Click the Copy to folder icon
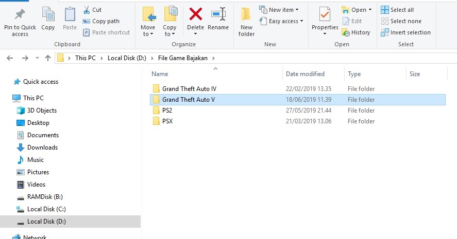 click(171, 14)
